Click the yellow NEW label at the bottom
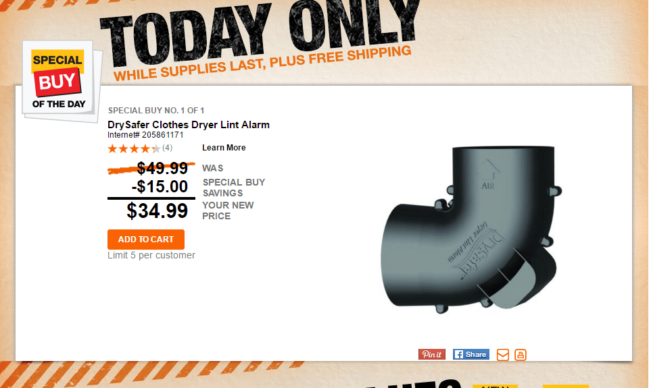This screenshot has width=651, height=388. tap(495, 387)
